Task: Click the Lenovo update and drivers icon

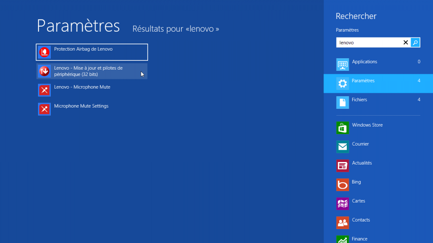Action: (44, 71)
